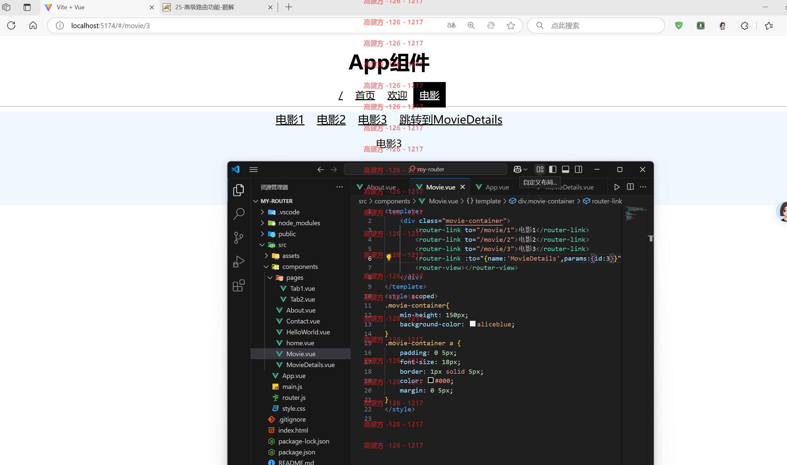Go forward with the VS Code arrow
Screen dimensions: 787x465
(334, 170)
